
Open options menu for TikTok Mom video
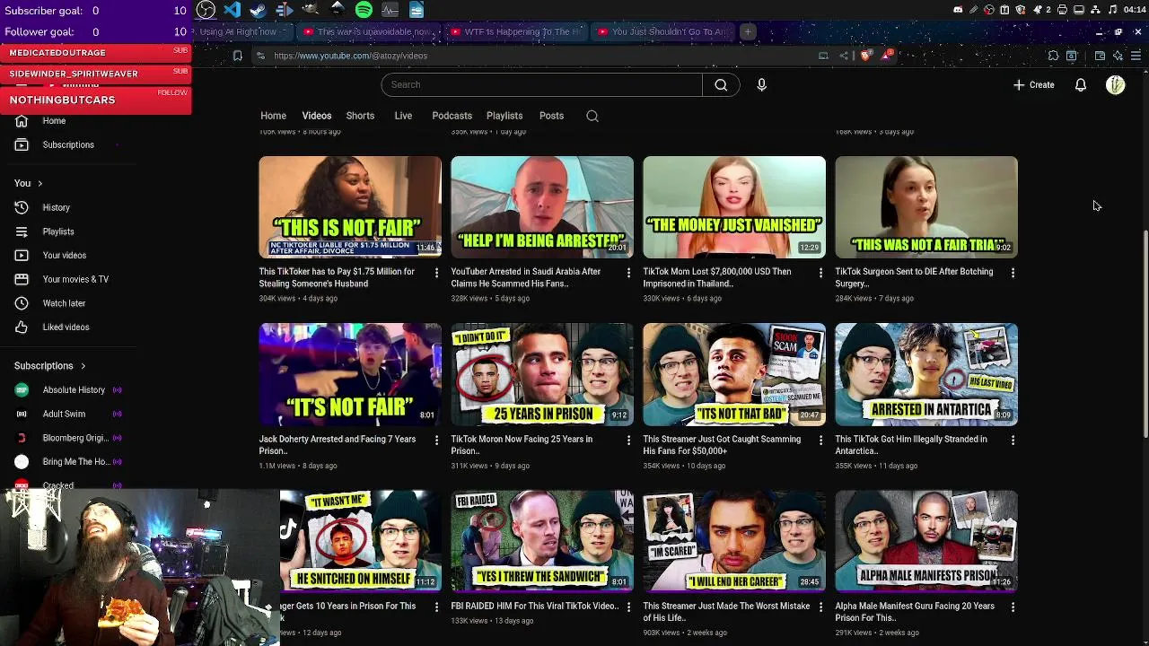tap(820, 273)
